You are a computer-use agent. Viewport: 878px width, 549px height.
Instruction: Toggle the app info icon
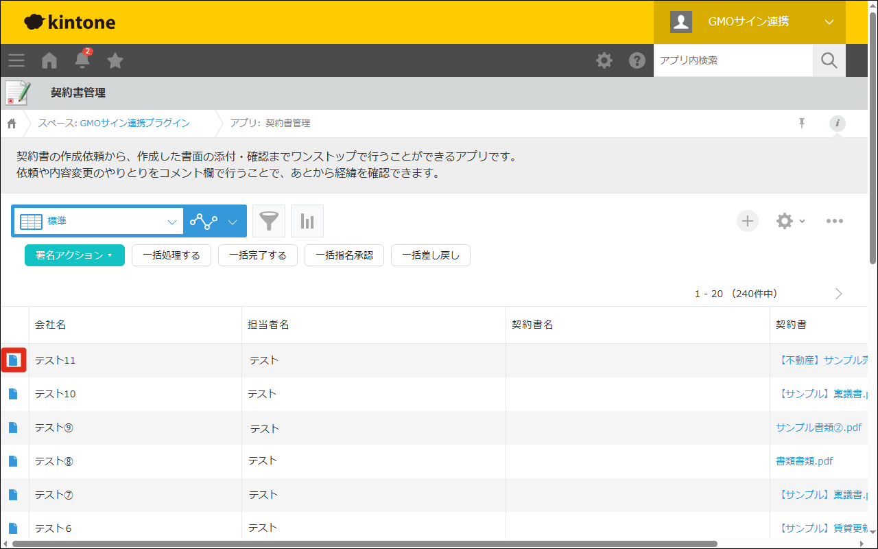pos(838,124)
